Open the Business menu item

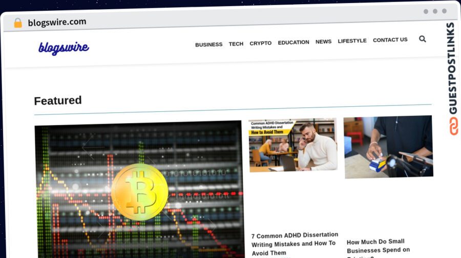click(x=209, y=45)
